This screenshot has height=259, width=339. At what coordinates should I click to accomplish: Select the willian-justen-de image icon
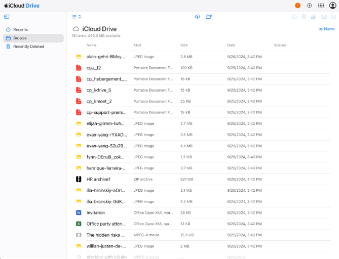79,246
